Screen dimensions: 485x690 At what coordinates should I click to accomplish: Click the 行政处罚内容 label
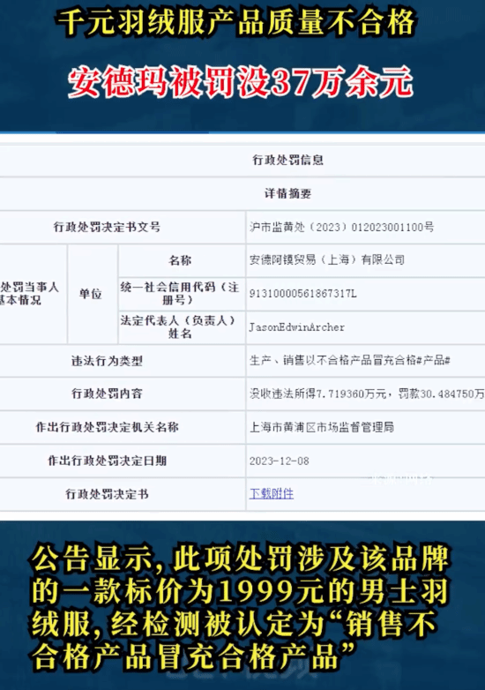pos(107,394)
